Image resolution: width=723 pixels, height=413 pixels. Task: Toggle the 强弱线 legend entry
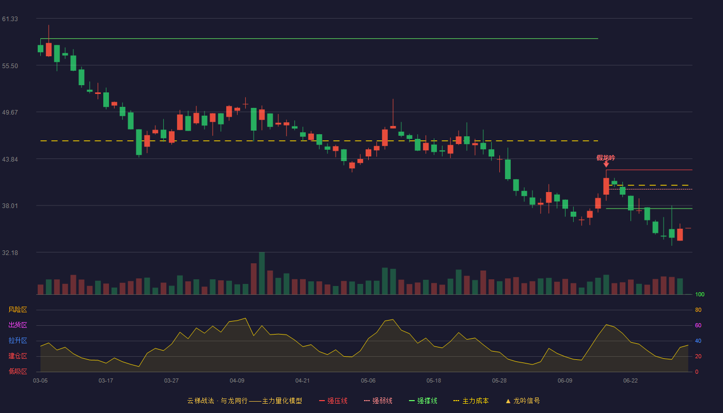coord(378,401)
